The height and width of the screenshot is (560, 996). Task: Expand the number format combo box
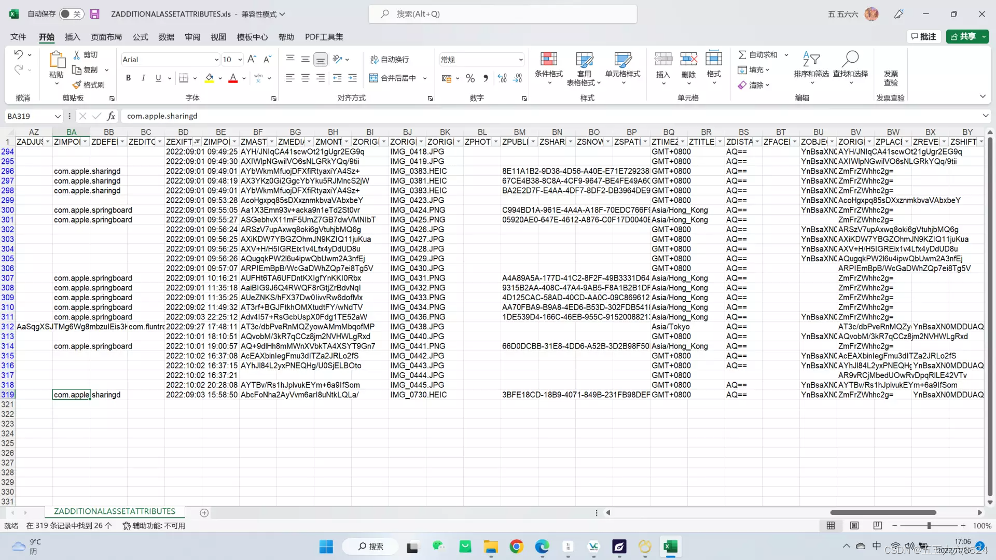click(520, 60)
